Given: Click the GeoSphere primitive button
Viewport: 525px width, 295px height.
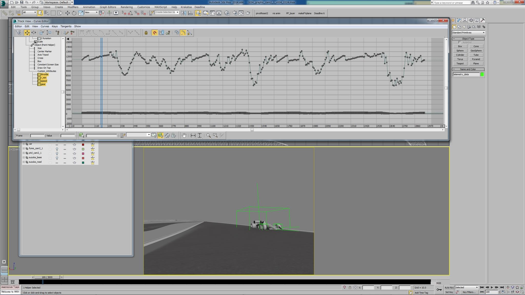Looking at the screenshot, I should [476, 51].
